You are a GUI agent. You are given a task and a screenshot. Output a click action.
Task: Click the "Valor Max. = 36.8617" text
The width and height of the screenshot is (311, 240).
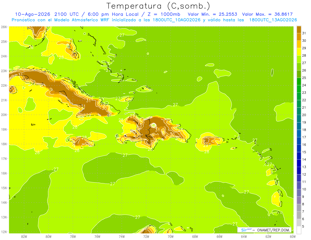point(267,14)
